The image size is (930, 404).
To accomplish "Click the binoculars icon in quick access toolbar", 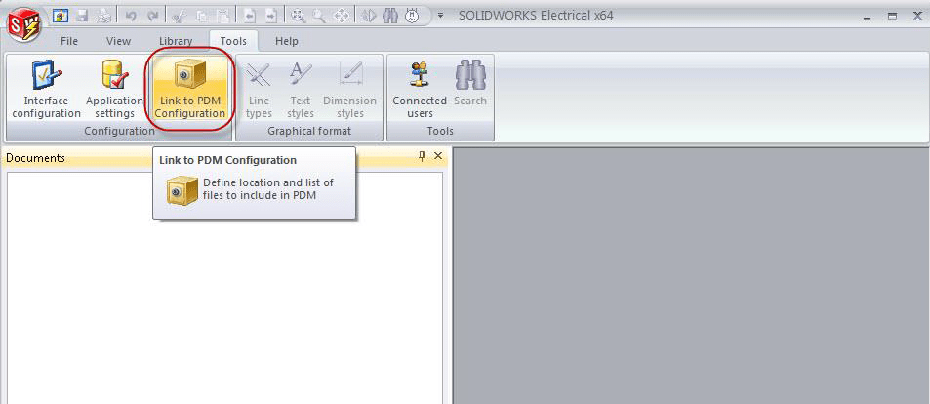I will (x=390, y=16).
